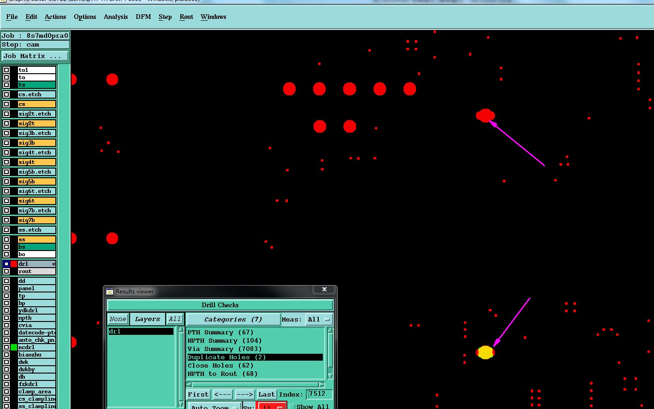Viewport: 654px width, 409px height.
Task: Click Drill Checks title bar button
Action: click(220, 305)
